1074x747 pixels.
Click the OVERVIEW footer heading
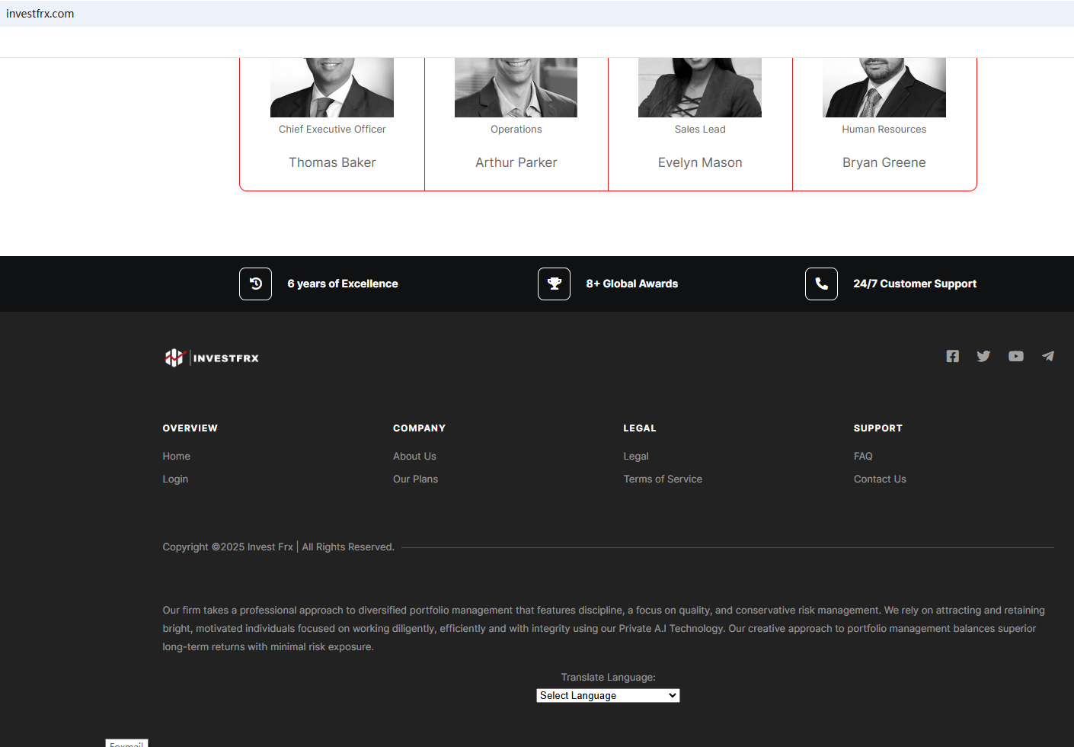(190, 428)
